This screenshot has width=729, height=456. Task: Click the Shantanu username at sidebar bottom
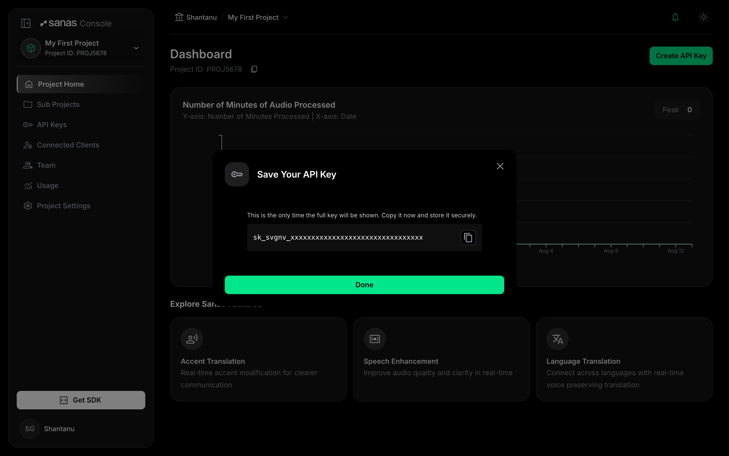tap(59, 429)
